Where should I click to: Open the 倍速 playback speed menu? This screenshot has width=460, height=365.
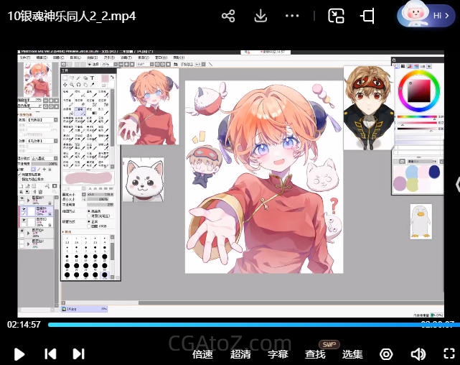(x=202, y=354)
